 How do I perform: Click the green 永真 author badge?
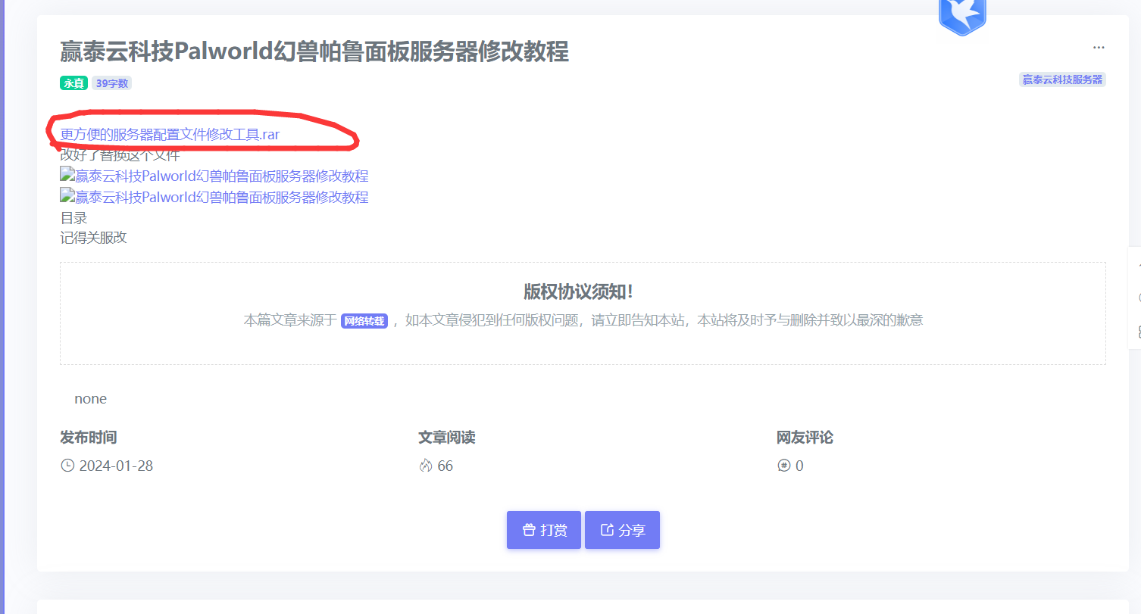[74, 83]
